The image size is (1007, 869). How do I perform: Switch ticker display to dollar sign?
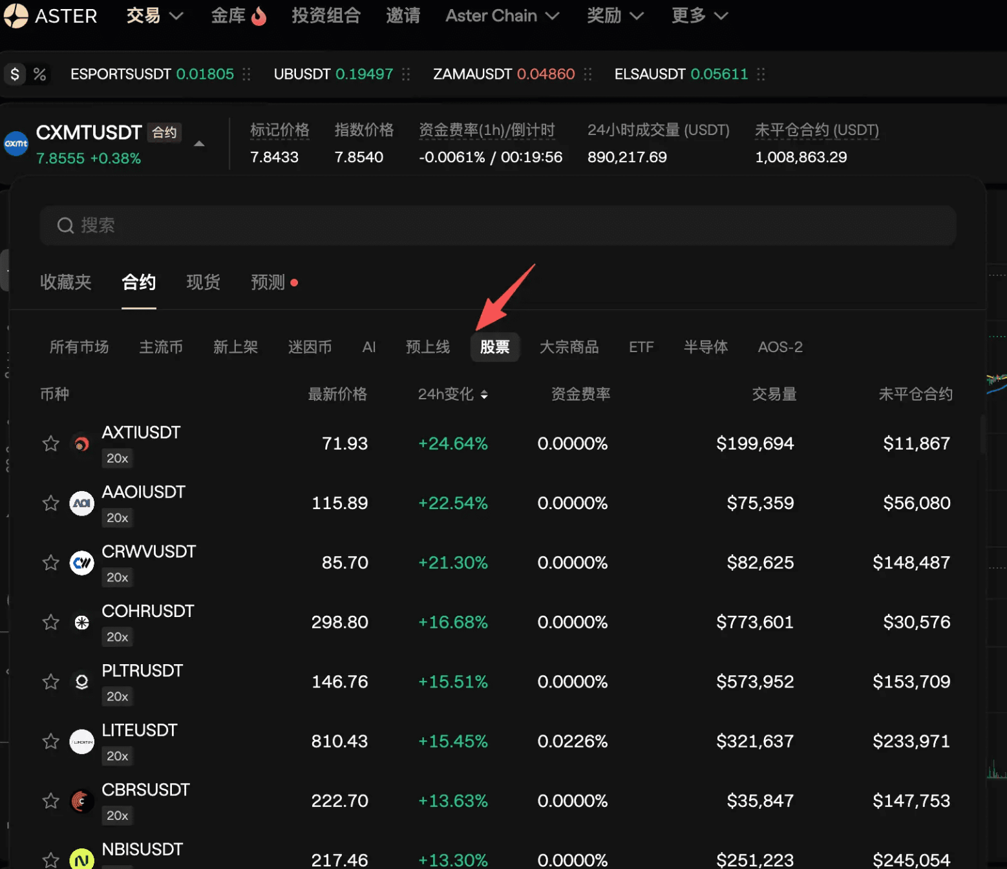(15, 74)
